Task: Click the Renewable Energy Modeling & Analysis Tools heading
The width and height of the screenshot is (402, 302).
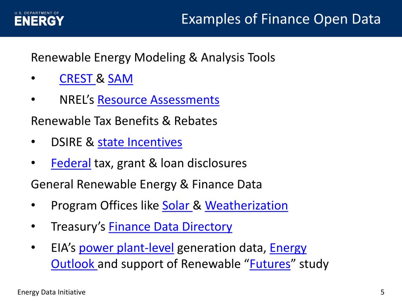Action: 153,57
